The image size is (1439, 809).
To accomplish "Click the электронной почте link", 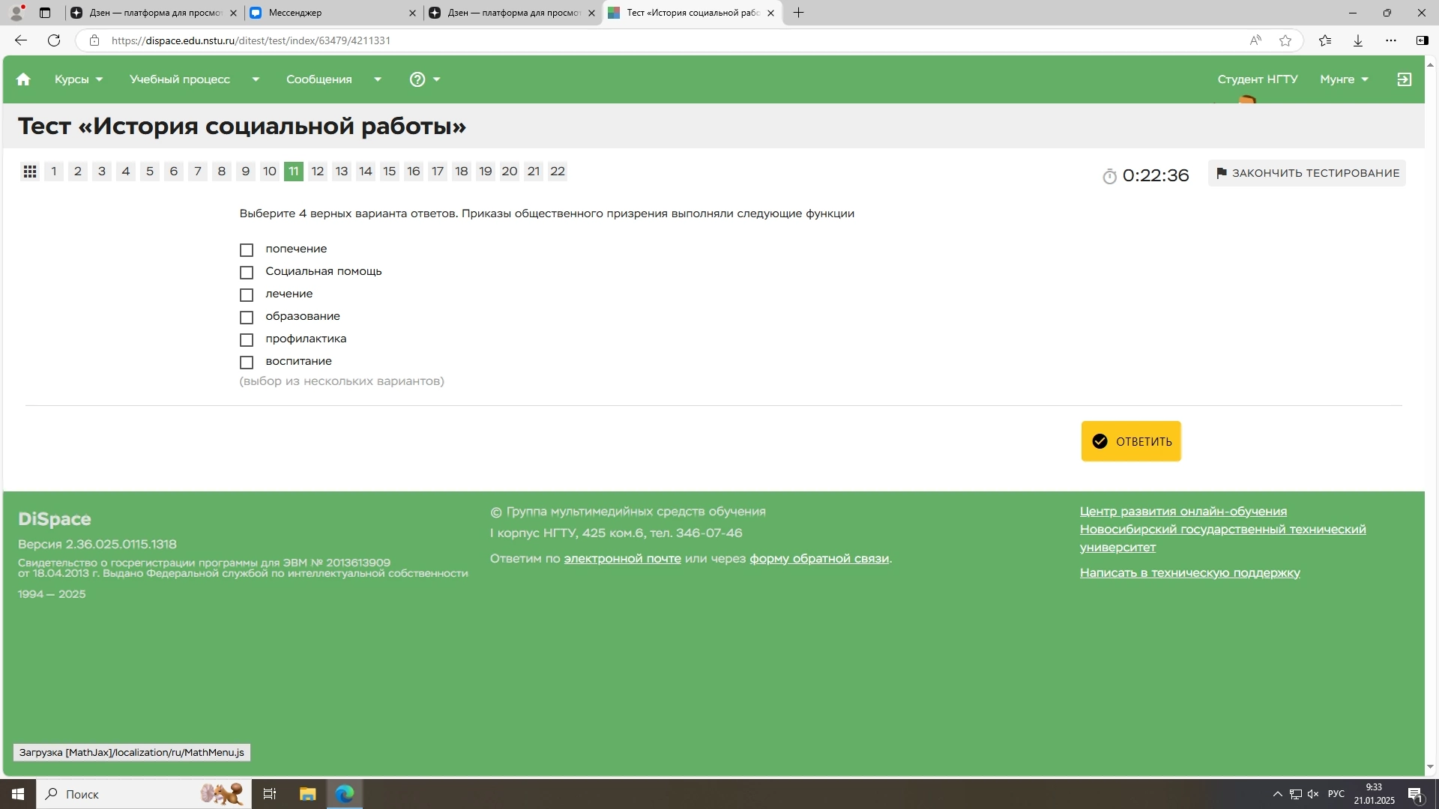I will (622, 559).
